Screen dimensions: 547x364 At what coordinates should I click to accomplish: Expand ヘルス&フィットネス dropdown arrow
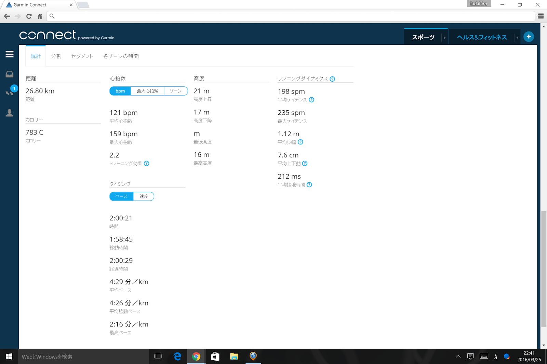click(517, 38)
